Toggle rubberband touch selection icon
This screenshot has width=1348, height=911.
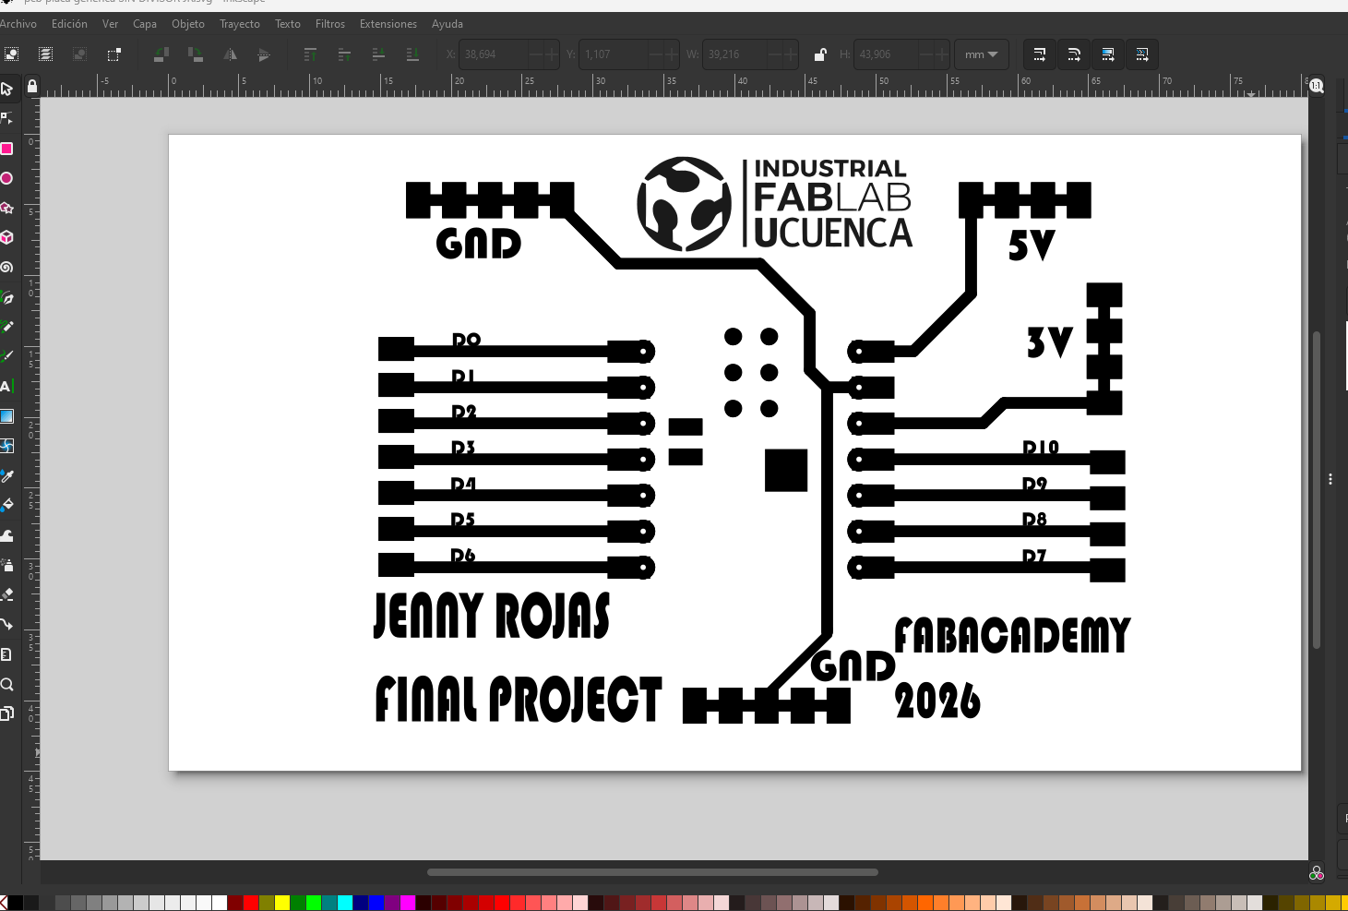click(x=114, y=54)
